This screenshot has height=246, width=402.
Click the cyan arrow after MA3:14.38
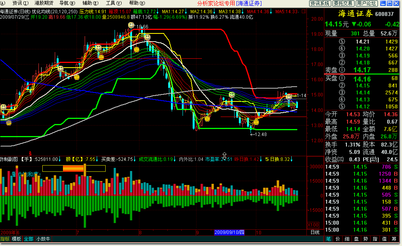[x=243, y=12]
